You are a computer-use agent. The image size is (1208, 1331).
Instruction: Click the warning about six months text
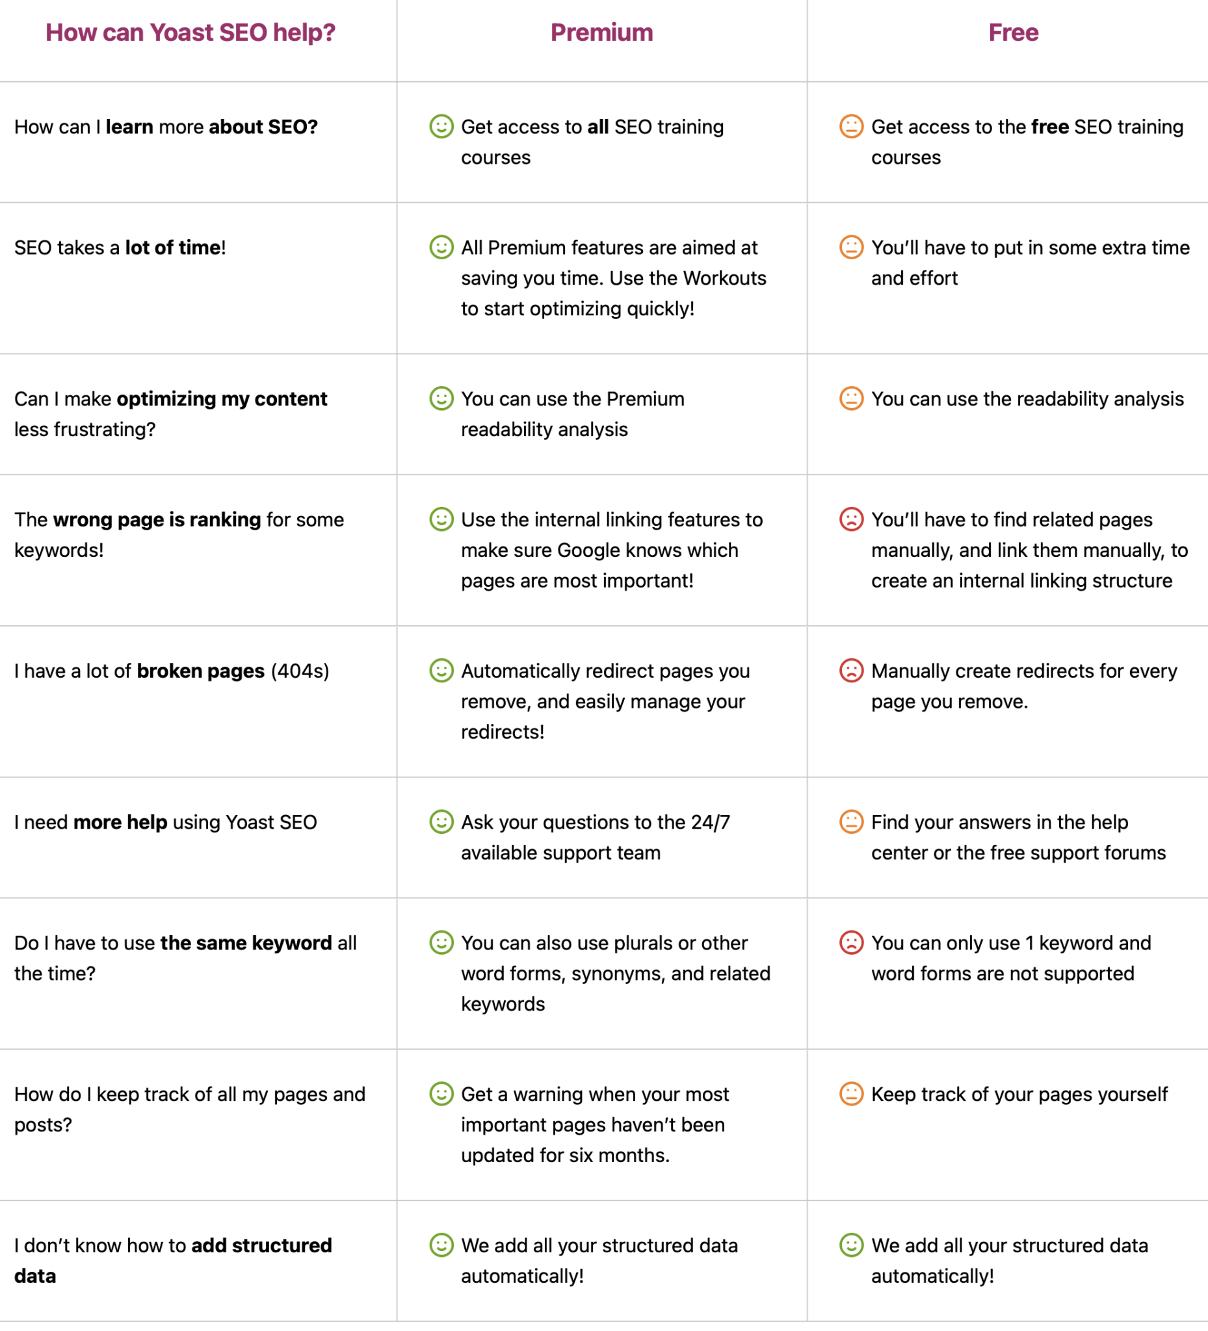click(594, 1124)
